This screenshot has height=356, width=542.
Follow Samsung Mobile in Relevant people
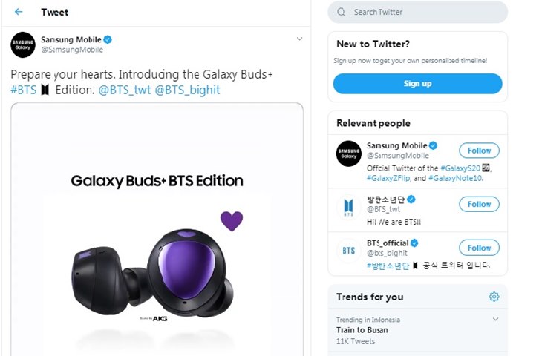pyautogui.click(x=479, y=151)
